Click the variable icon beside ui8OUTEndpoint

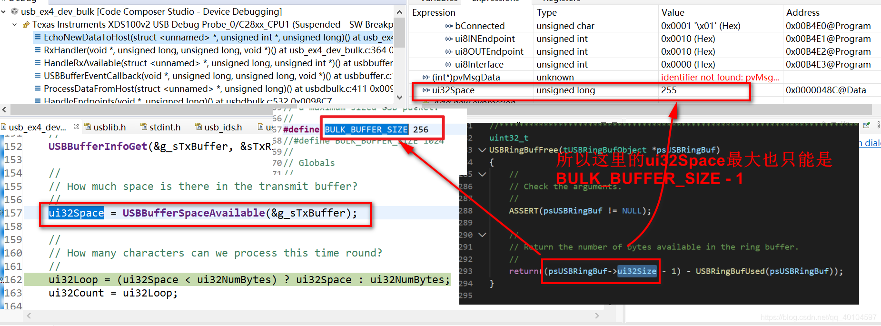(x=449, y=51)
